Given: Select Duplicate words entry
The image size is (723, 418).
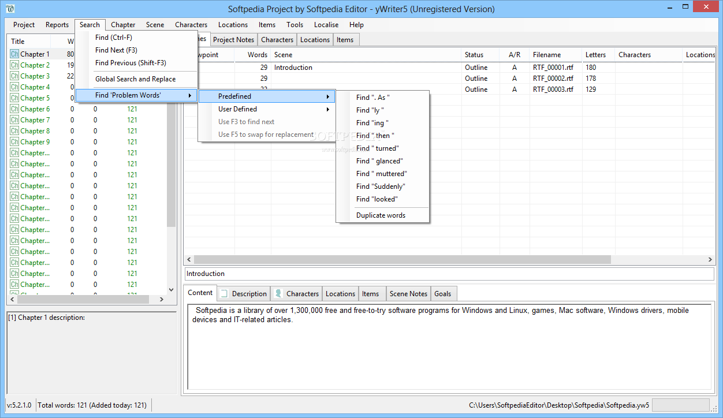Looking at the screenshot, I should pyautogui.click(x=383, y=215).
